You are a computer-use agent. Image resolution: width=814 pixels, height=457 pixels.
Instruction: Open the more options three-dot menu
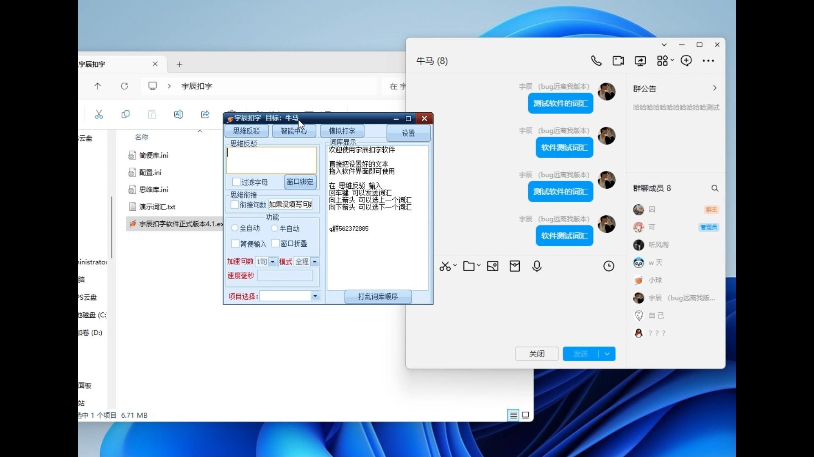[708, 61]
